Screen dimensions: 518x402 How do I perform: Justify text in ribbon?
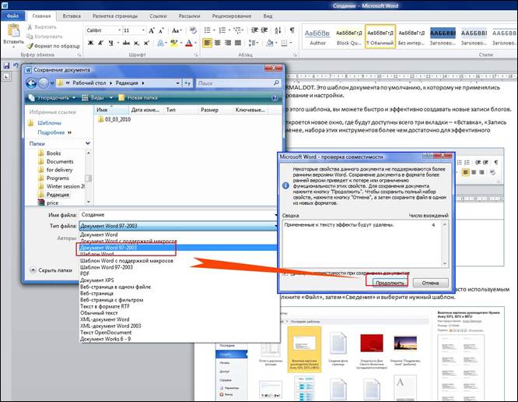point(238,43)
